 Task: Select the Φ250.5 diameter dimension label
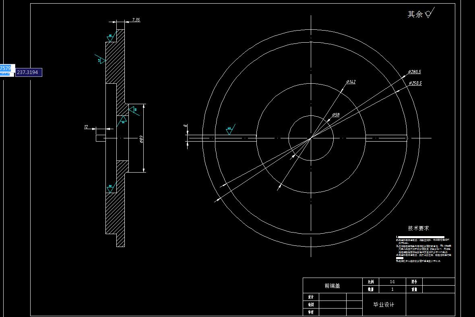[415, 83]
